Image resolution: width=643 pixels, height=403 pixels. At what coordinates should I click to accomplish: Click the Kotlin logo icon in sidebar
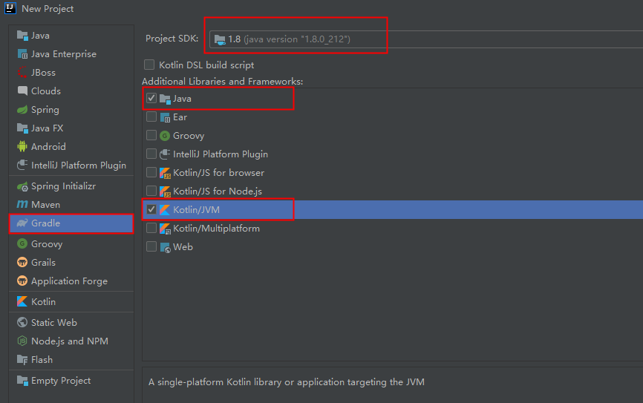click(x=22, y=301)
